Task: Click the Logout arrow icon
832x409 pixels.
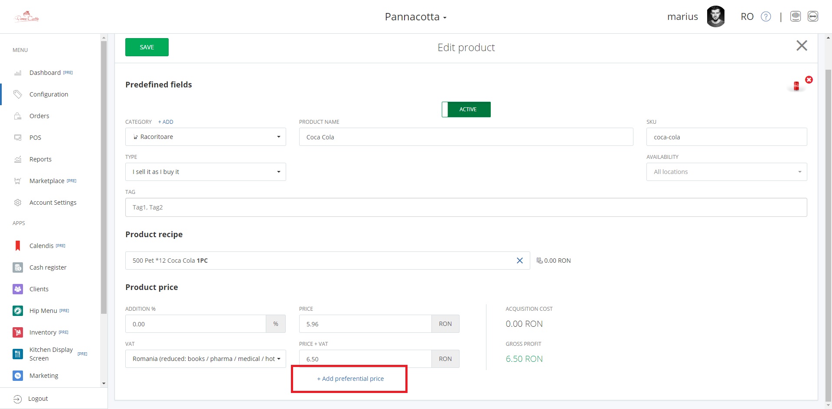Action: [17, 399]
